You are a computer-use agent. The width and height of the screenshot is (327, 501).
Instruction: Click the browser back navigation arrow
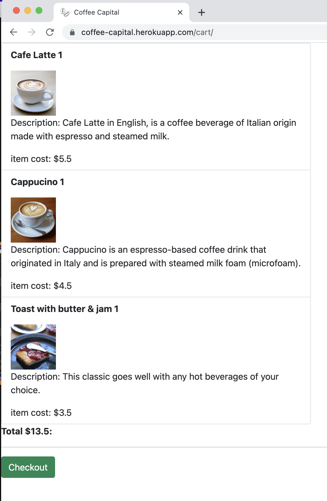(13, 32)
